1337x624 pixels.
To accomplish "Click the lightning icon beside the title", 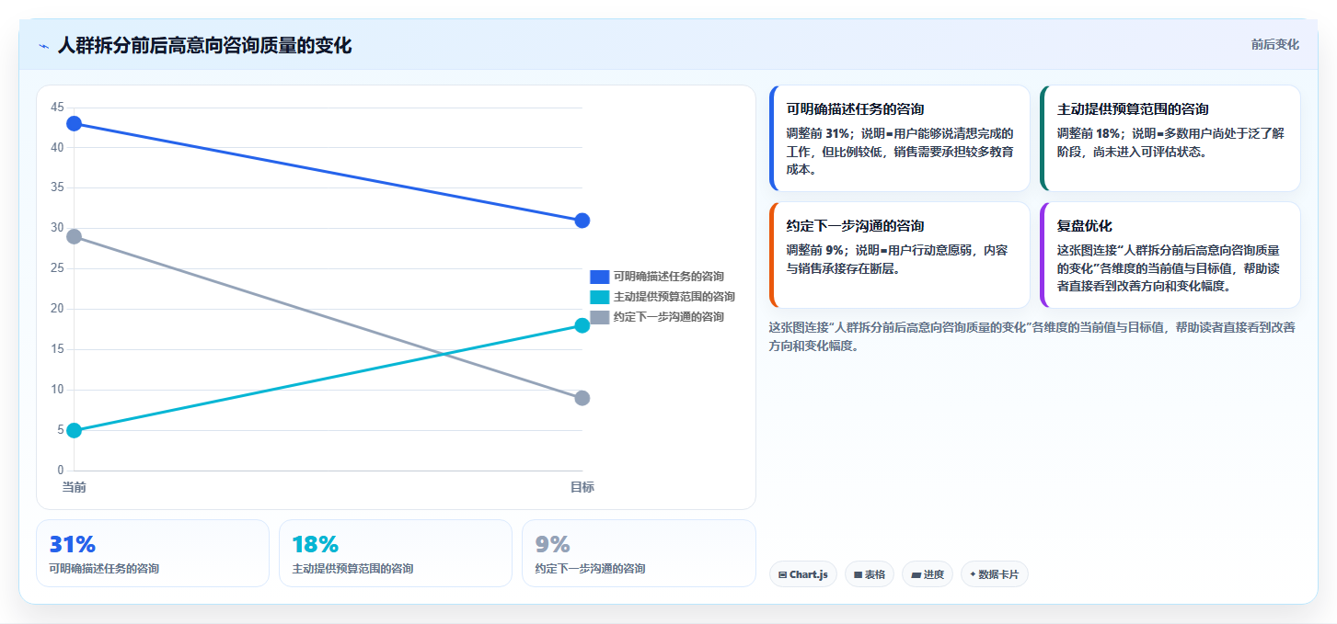I will [43, 46].
